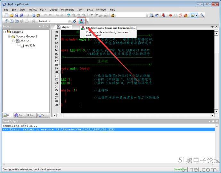Image resolution: width=221 pixels, height=173 pixels.
Task: Open the File menu
Action: tap(6, 10)
